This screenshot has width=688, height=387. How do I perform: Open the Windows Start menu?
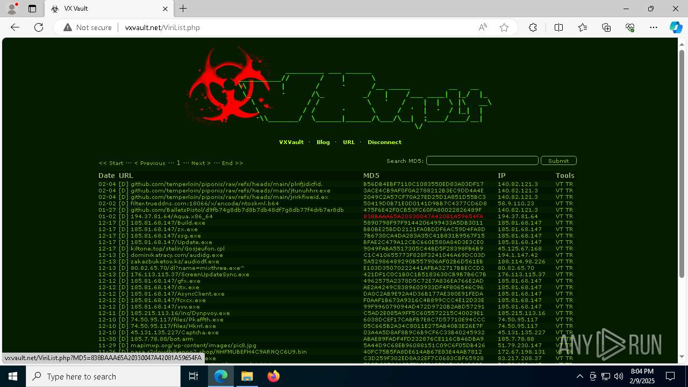point(13,376)
